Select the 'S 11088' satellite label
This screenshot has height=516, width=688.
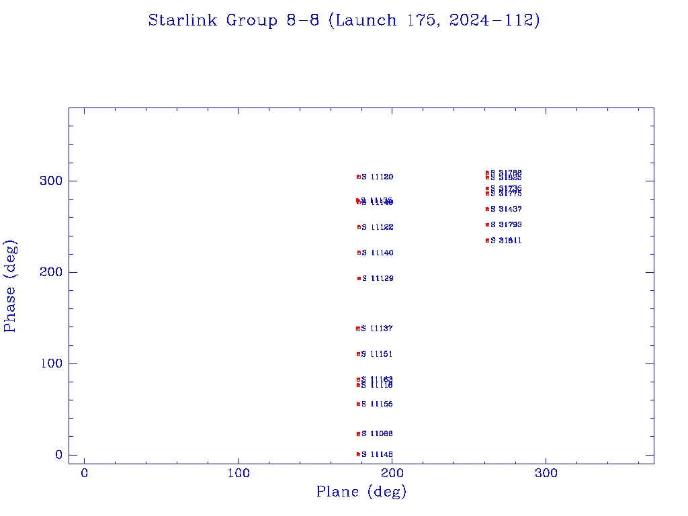[378, 433]
